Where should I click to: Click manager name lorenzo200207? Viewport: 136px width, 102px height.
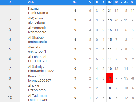(x=39, y=81)
